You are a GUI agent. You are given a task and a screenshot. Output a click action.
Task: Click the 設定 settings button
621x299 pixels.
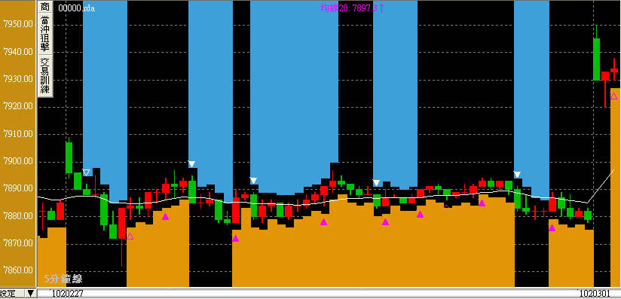11,294
